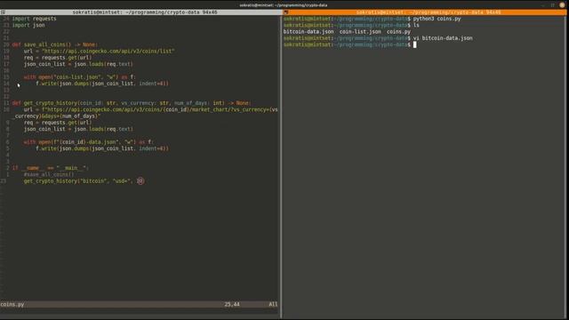Click the 'with open("coin-list.json"' line
Image resolution: width=569 pixels, height=320 pixels.
(80, 77)
